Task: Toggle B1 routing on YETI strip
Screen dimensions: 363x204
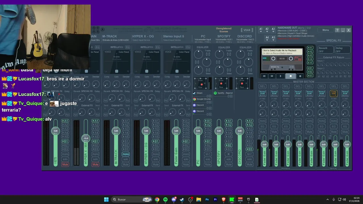Action: tap(65, 141)
